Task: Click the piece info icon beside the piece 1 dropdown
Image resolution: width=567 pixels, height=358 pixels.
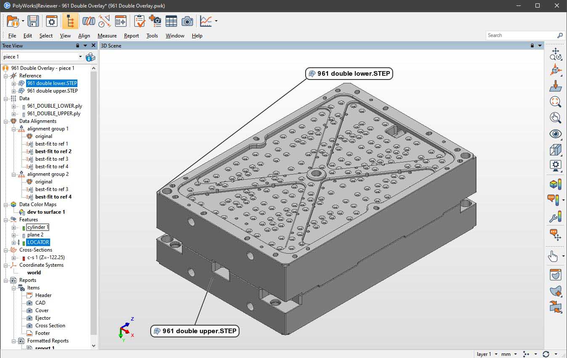Action: (91, 57)
